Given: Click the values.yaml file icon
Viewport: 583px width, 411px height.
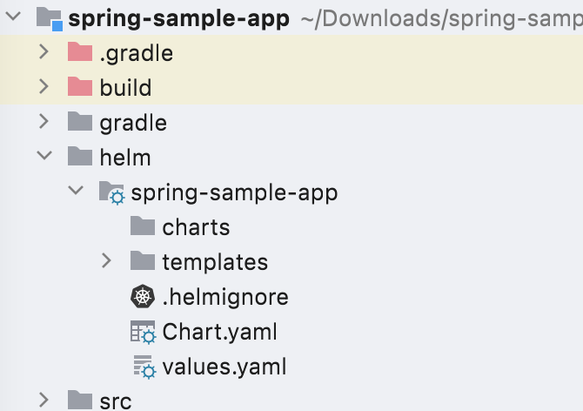Looking at the screenshot, I should [142, 367].
